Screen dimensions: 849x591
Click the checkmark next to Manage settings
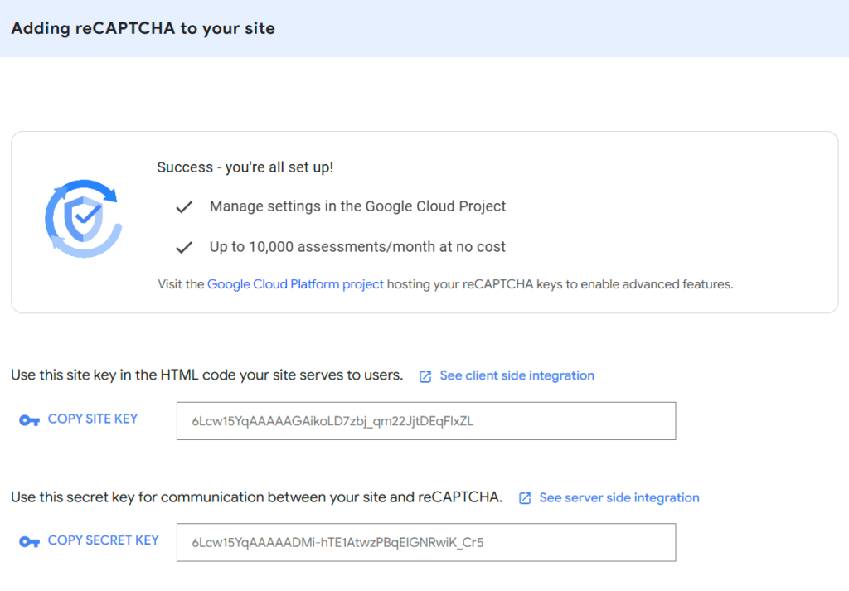point(184,206)
